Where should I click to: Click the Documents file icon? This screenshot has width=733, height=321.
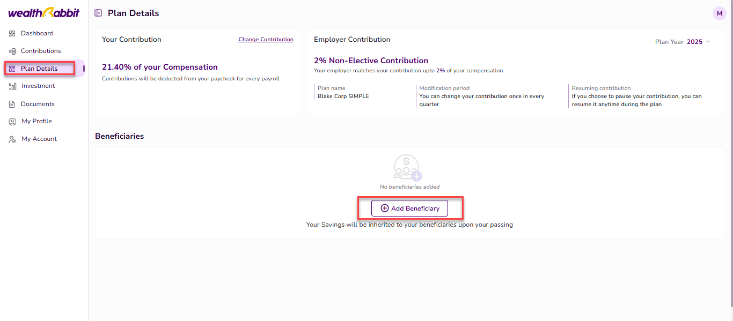pos(12,104)
